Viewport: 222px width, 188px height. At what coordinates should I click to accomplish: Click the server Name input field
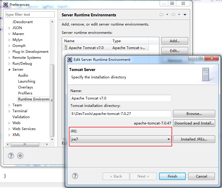(x=120, y=98)
